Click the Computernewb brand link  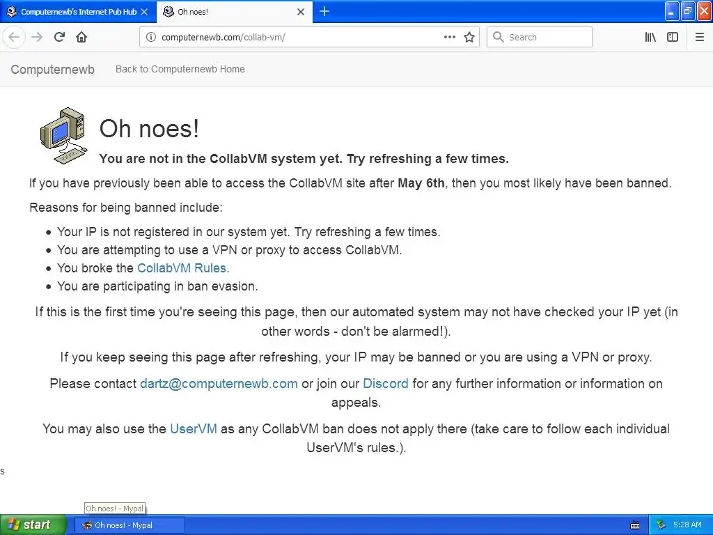coord(53,69)
